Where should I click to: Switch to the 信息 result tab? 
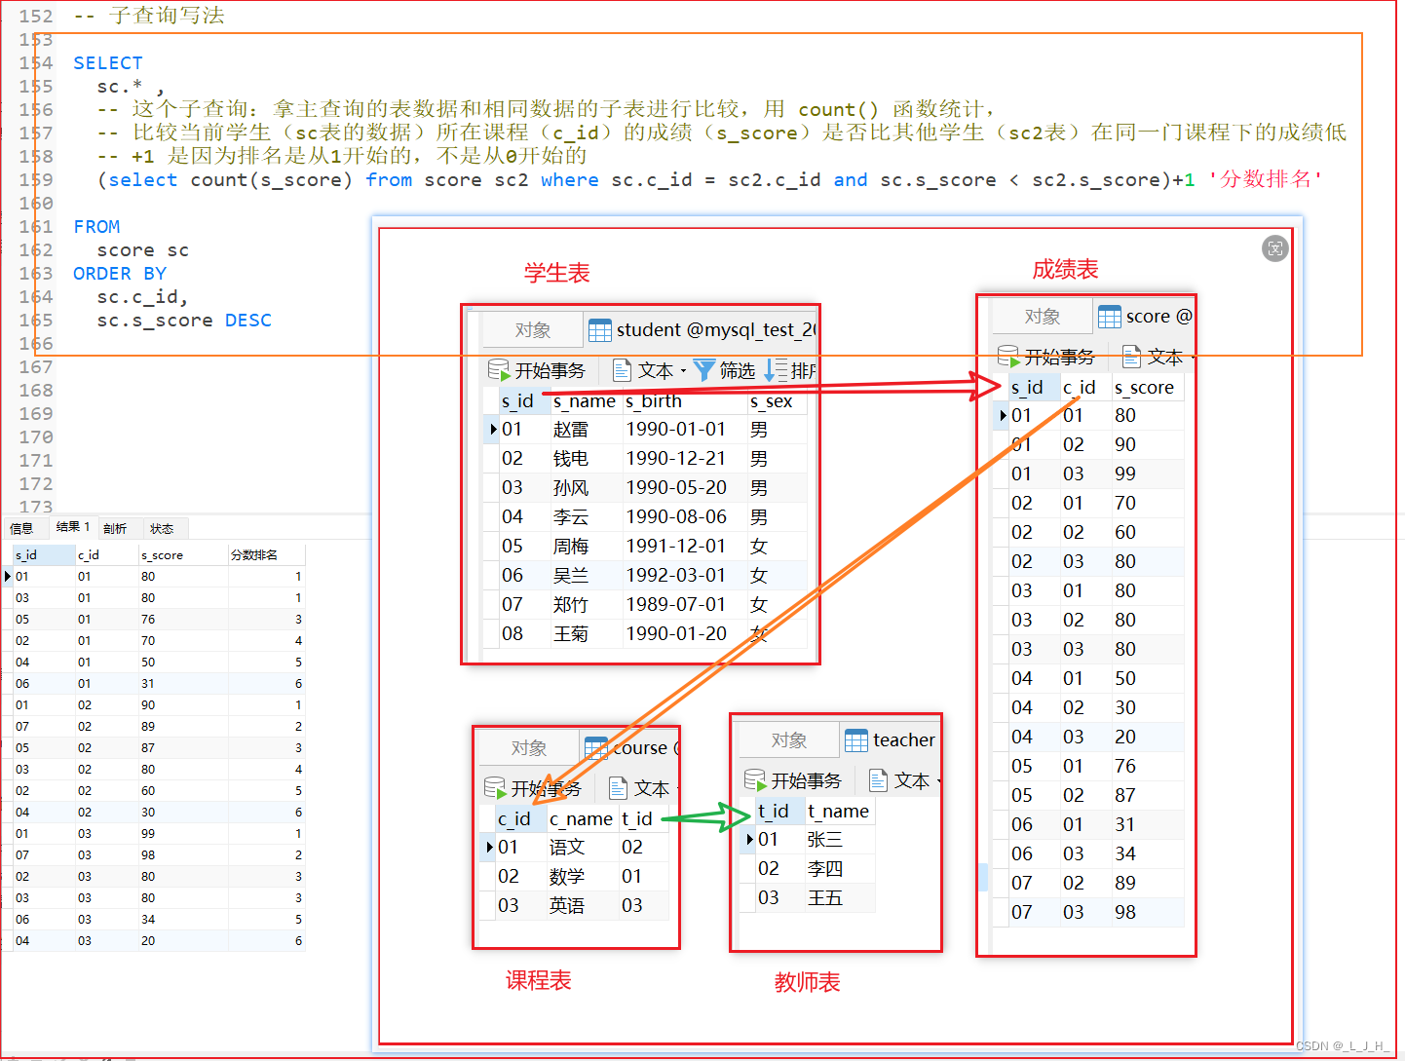[21, 528]
